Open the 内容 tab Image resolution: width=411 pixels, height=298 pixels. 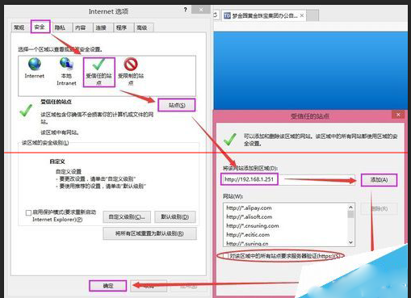coord(80,27)
